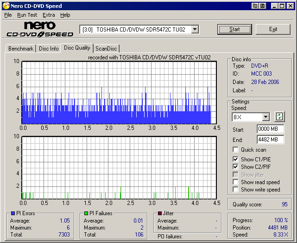Click the green refresh icon beside Speed
297x243 pixels.
coord(279,117)
